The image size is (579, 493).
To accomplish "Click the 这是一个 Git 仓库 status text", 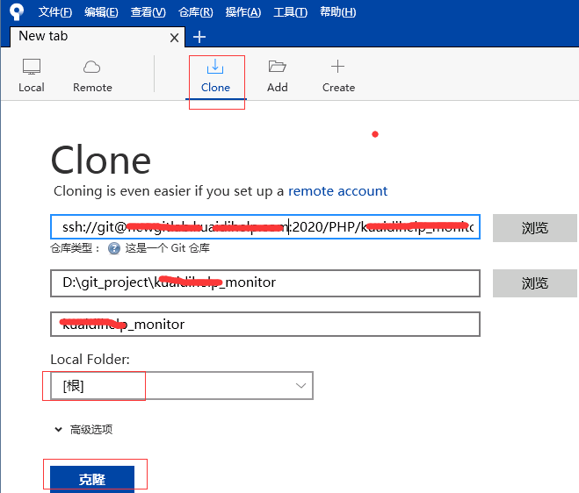I will [167, 248].
